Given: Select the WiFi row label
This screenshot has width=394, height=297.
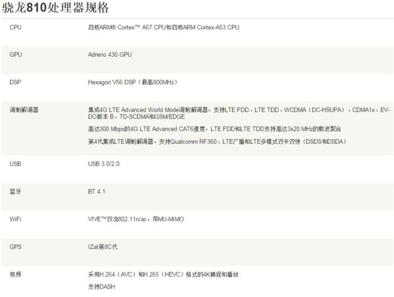Looking at the screenshot, I should click(15, 219).
